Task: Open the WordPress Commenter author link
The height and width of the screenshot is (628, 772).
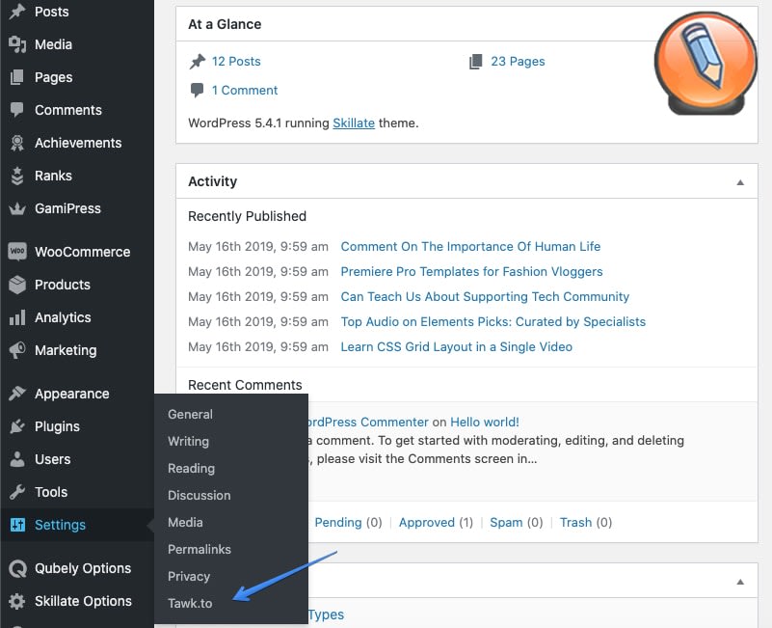Action: tap(368, 422)
